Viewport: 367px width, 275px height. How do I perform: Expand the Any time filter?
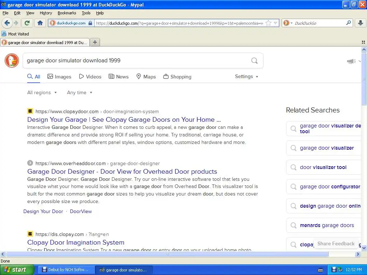[80, 93]
